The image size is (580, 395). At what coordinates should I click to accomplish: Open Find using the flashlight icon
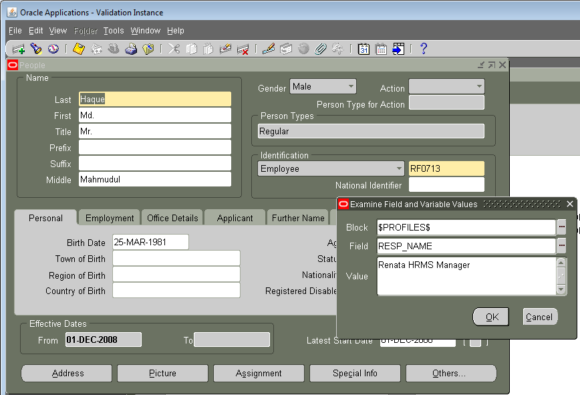pos(35,48)
